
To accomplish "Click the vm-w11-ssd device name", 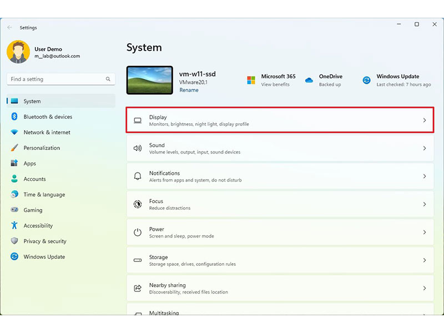I will (198, 74).
